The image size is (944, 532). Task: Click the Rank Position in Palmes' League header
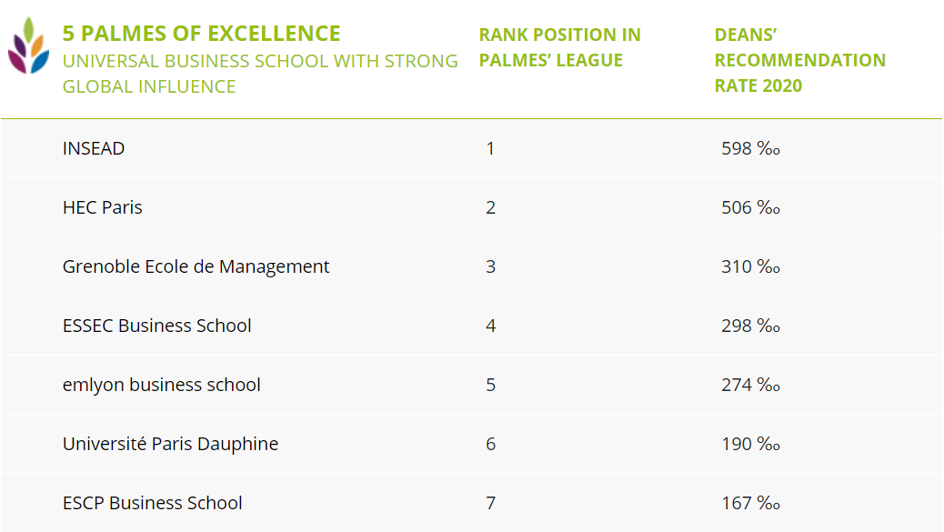coord(559,47)
